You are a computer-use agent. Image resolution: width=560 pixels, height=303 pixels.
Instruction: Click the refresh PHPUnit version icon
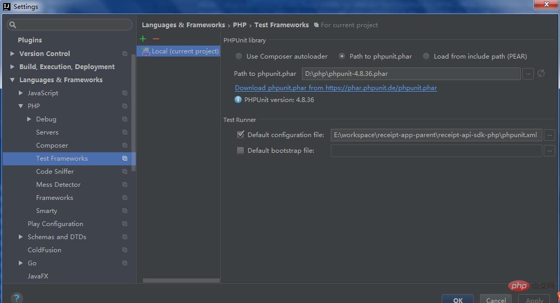[x=541, y=73]
